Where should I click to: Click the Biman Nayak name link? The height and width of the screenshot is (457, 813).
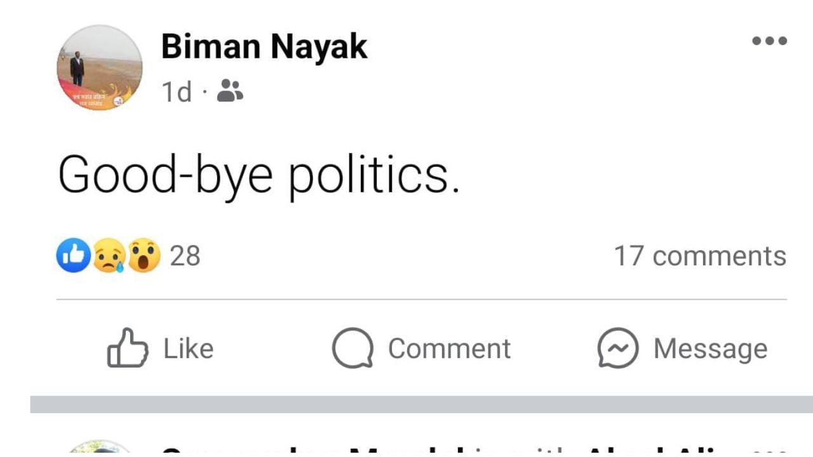point(264,44)
